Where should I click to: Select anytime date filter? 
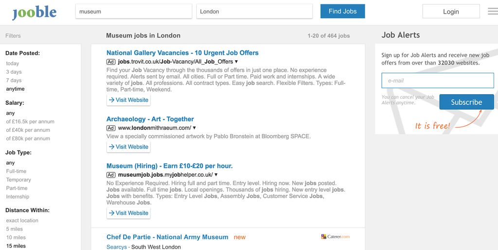15,89
